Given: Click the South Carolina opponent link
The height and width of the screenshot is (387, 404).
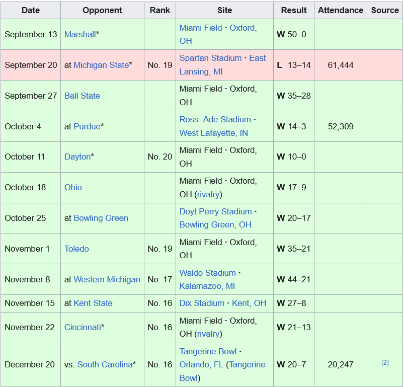Looking at the screenshot, I should click(105, 364).
